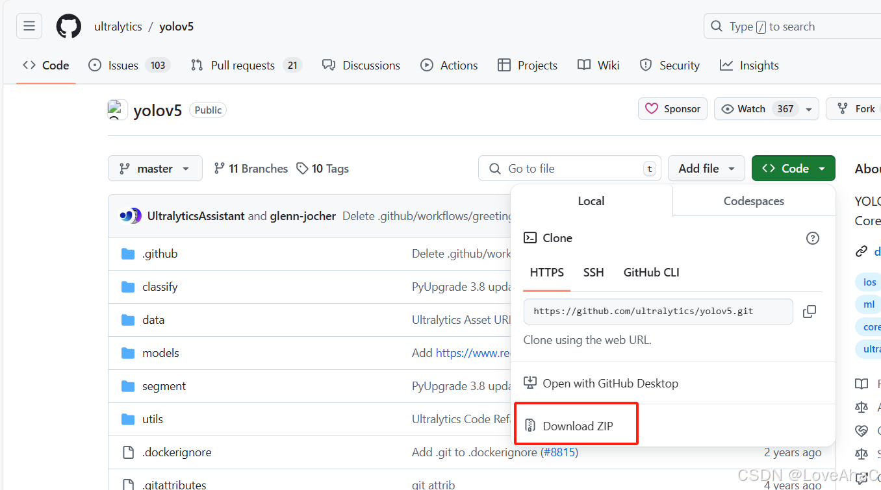Click the Clone help question-mark icon
The height and width of the screenshot is (490, 881).
pos(812,238)
